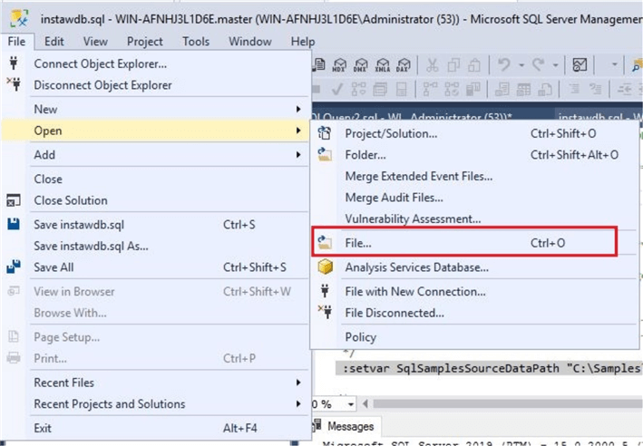Click the XMLA query toolbar icon
The height and width of the screenshot is (446, 643).
(382, 64)
